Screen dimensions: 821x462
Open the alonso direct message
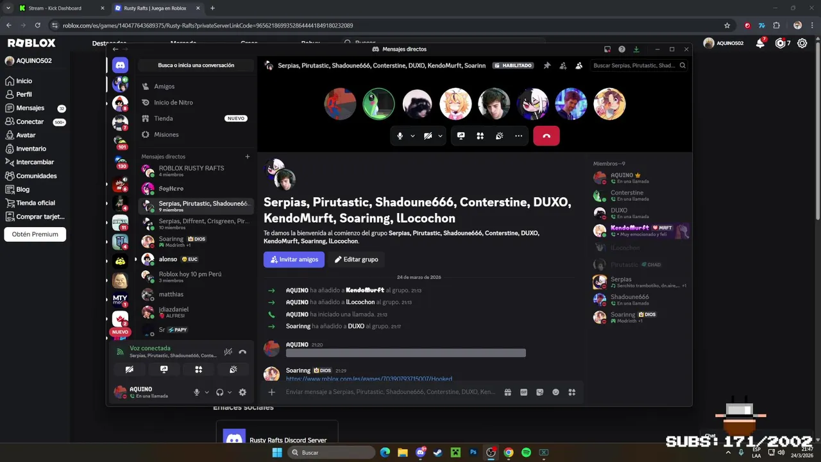[x=194, y=259]
